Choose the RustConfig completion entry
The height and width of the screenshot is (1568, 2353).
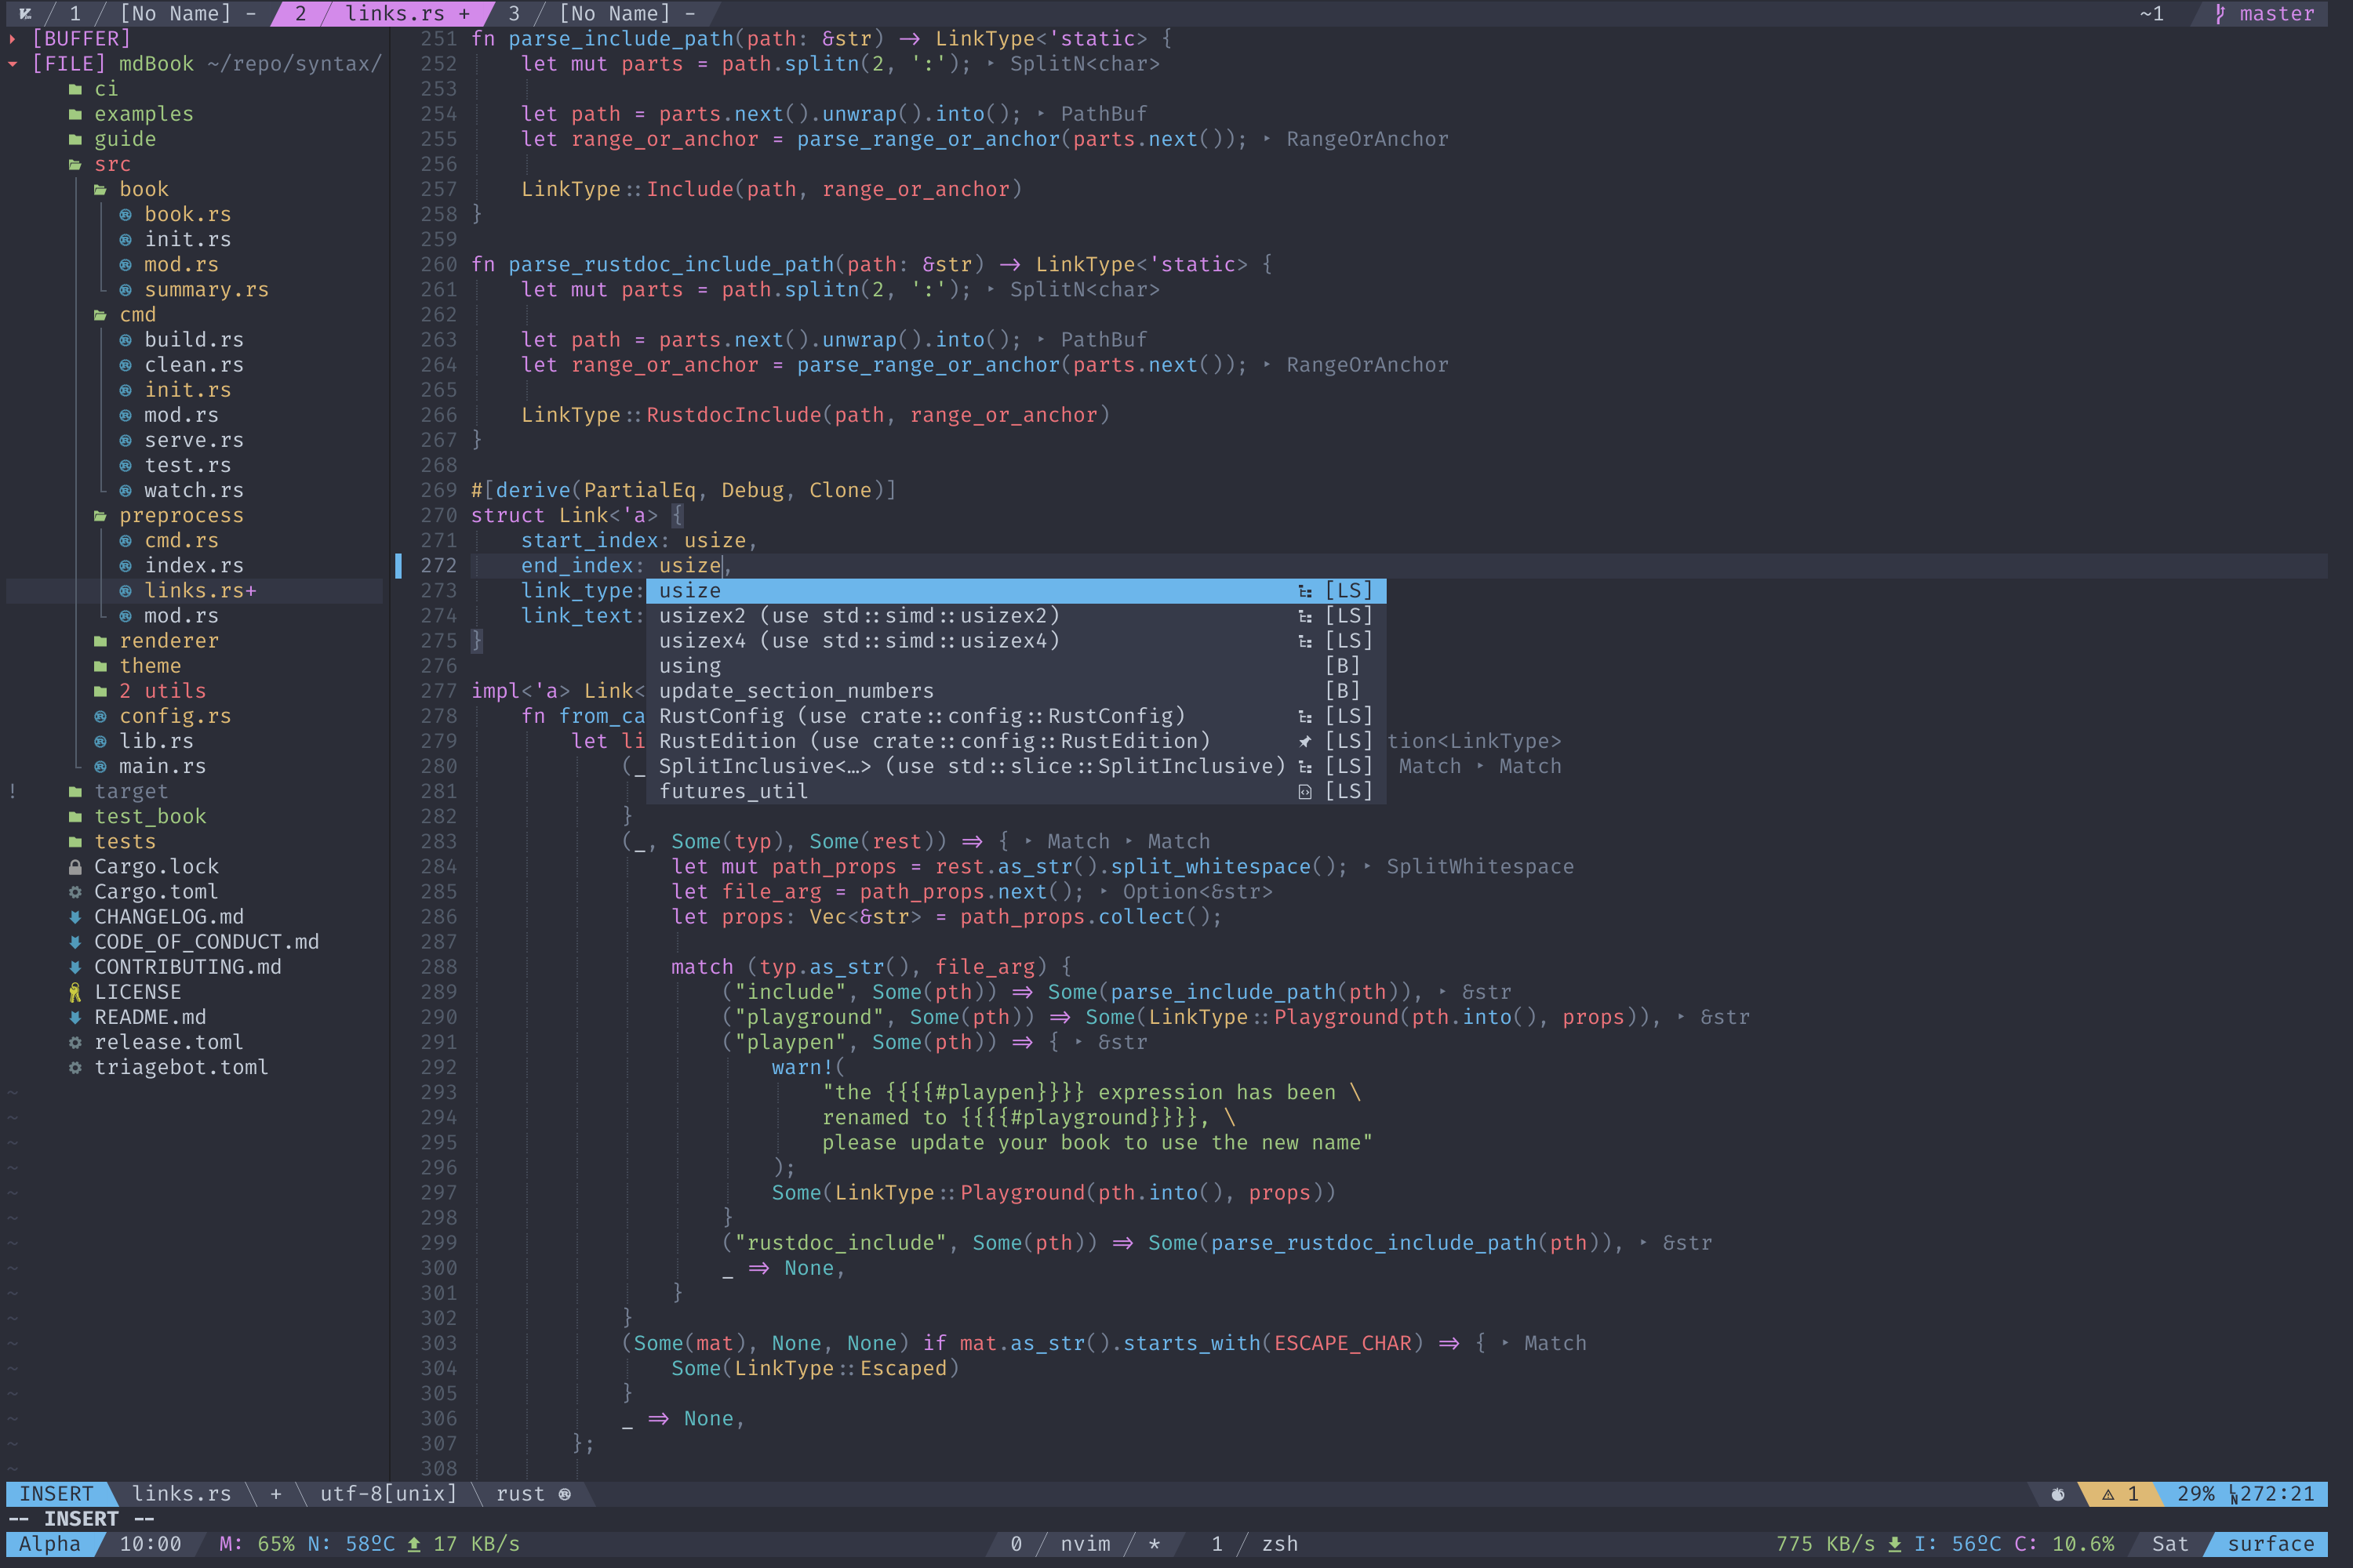[920, 716]
